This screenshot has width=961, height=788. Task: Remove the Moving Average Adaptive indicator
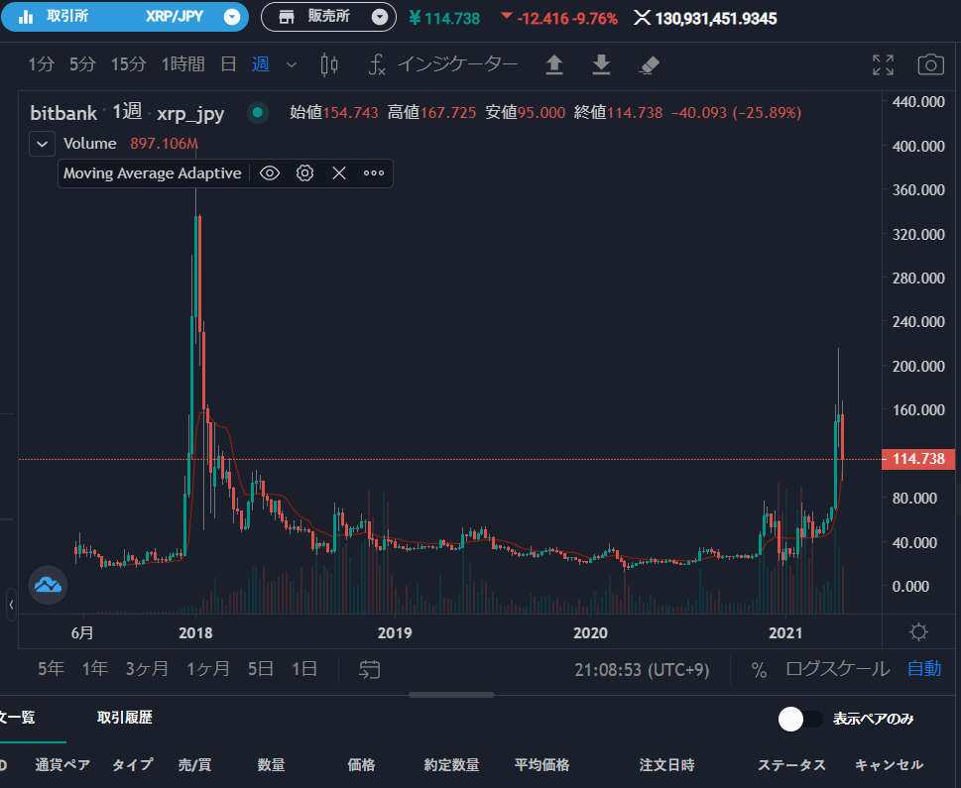pyautogui.click(x=339, y=173)
